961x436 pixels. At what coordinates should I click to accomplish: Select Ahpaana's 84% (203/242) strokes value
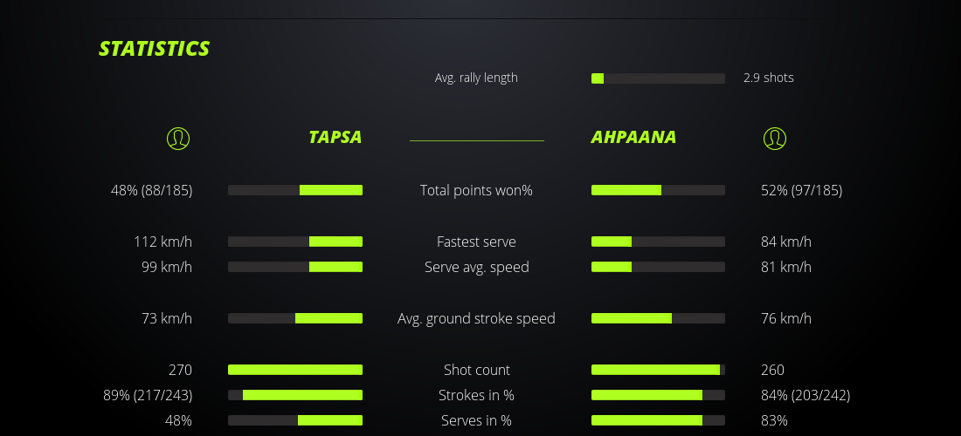tap(805, 395)
